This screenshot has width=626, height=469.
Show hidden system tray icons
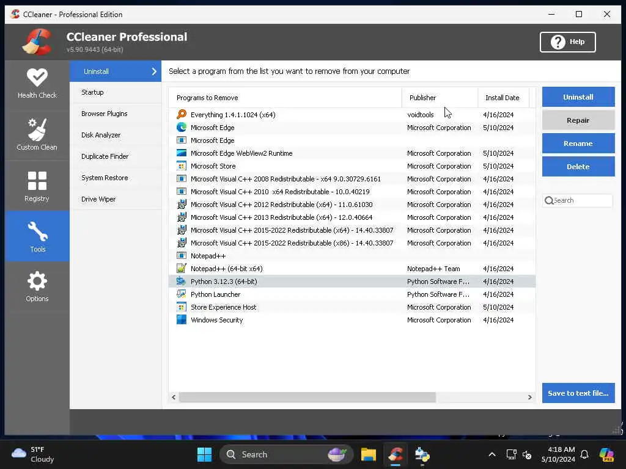[x=492, y=454]
